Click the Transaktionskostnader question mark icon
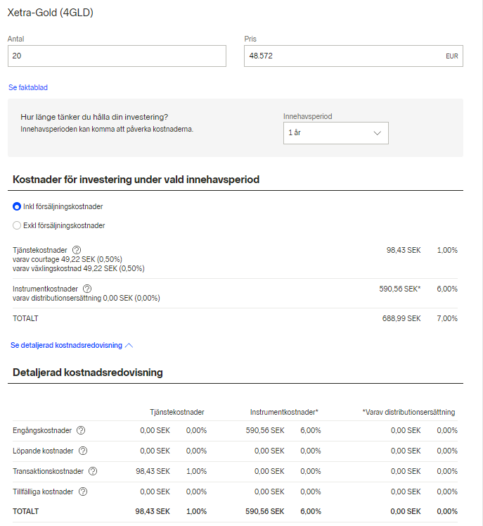The height and width of the screenshot is (526, 483). [93, 471]
